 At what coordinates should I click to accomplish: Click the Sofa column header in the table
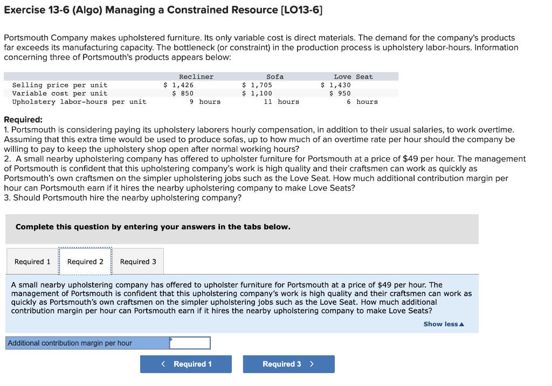[275, 76]
